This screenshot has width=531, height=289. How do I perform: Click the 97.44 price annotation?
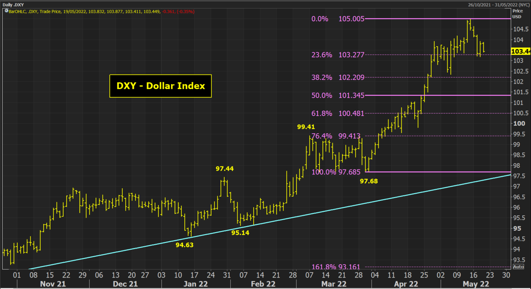[x=225, y=168]
